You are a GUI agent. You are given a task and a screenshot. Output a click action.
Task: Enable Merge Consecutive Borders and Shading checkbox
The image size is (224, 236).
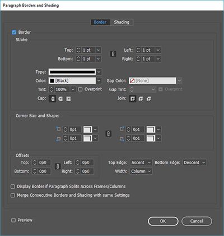click(13, 196)
